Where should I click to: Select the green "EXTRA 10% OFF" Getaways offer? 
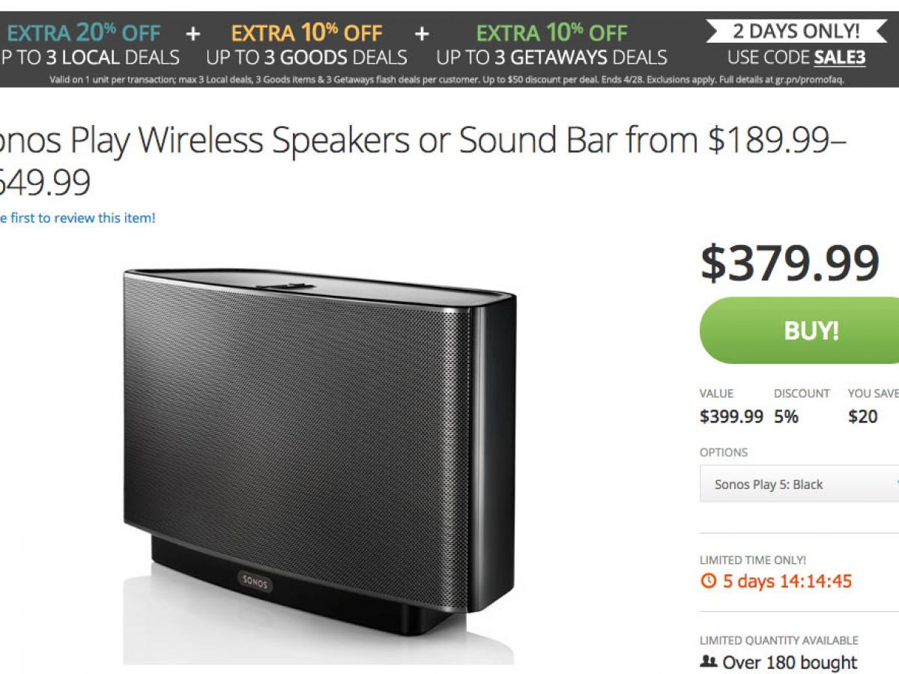pyautogui.click(x=551, y=34)
